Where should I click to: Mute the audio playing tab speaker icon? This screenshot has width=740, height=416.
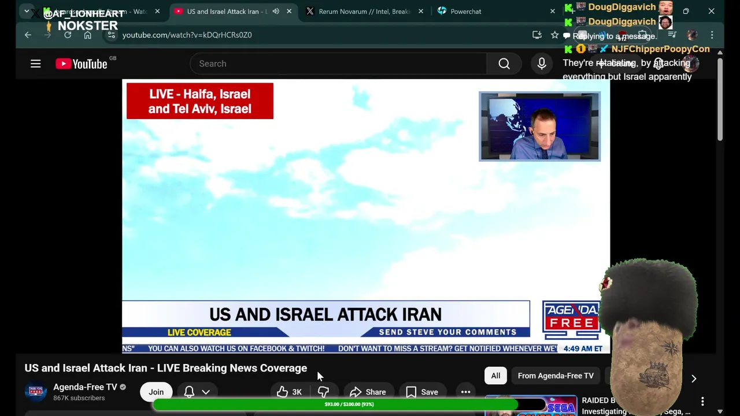276,11
